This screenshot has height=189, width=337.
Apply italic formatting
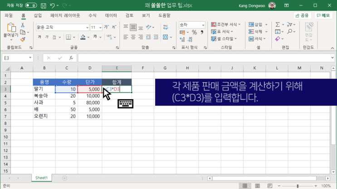[x=47, y=37]
